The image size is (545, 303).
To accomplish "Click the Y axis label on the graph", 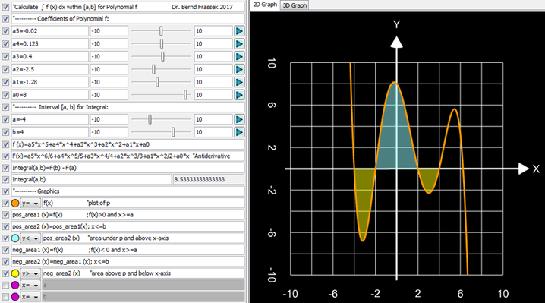I will pyautogui.click(x=396, y=24).
